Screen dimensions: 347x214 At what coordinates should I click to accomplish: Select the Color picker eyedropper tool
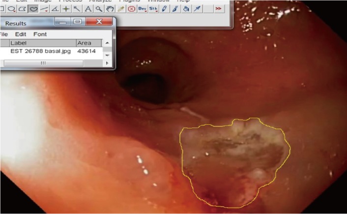(x=121, y=9)
